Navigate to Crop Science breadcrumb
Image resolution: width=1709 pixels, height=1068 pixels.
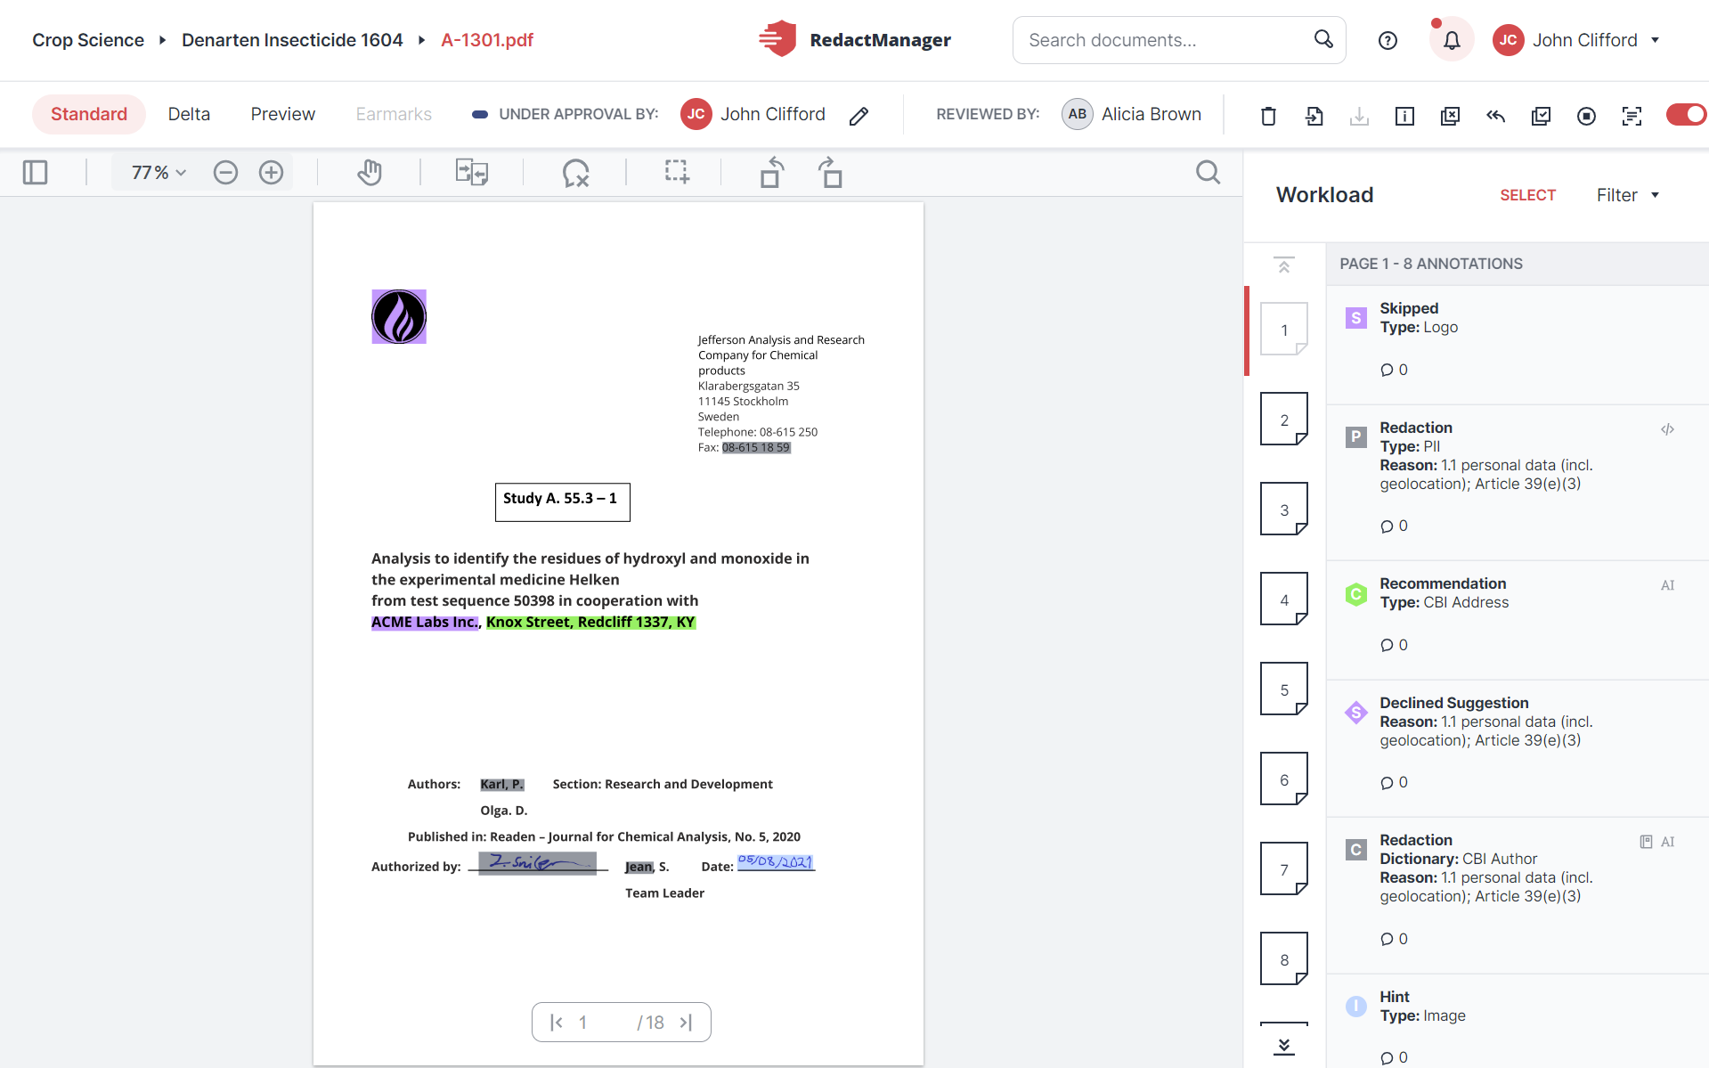88,40
